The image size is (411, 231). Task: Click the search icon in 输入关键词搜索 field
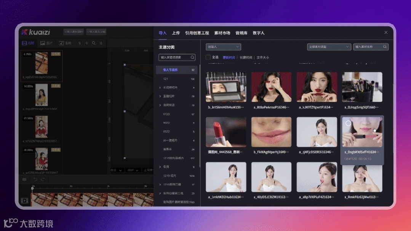coord(192,57)
